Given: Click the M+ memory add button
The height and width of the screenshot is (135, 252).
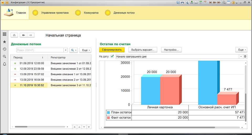Looking at the screenshot, I should pyautogui.click(x=214, y=2).
